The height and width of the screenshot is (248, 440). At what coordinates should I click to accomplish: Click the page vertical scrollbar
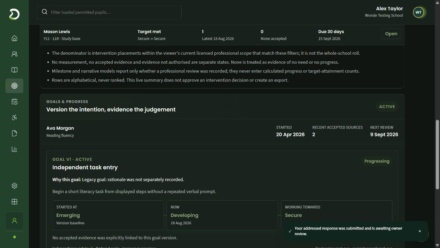[438, 155]
